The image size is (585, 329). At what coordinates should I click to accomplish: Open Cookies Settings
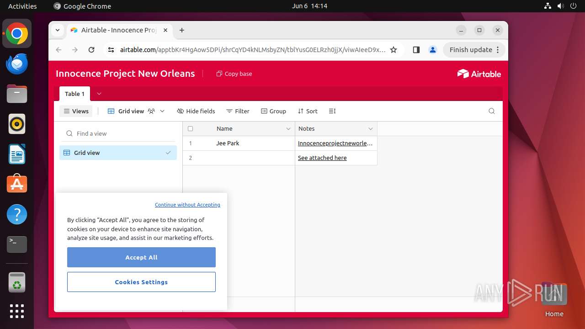[x=141, y=282]
